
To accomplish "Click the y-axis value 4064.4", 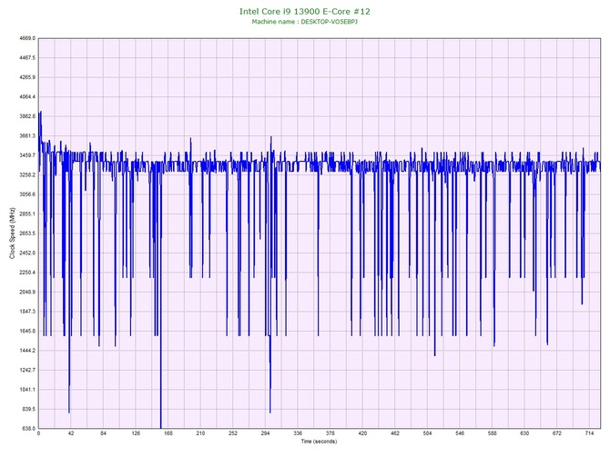I will tap(27, 96).
